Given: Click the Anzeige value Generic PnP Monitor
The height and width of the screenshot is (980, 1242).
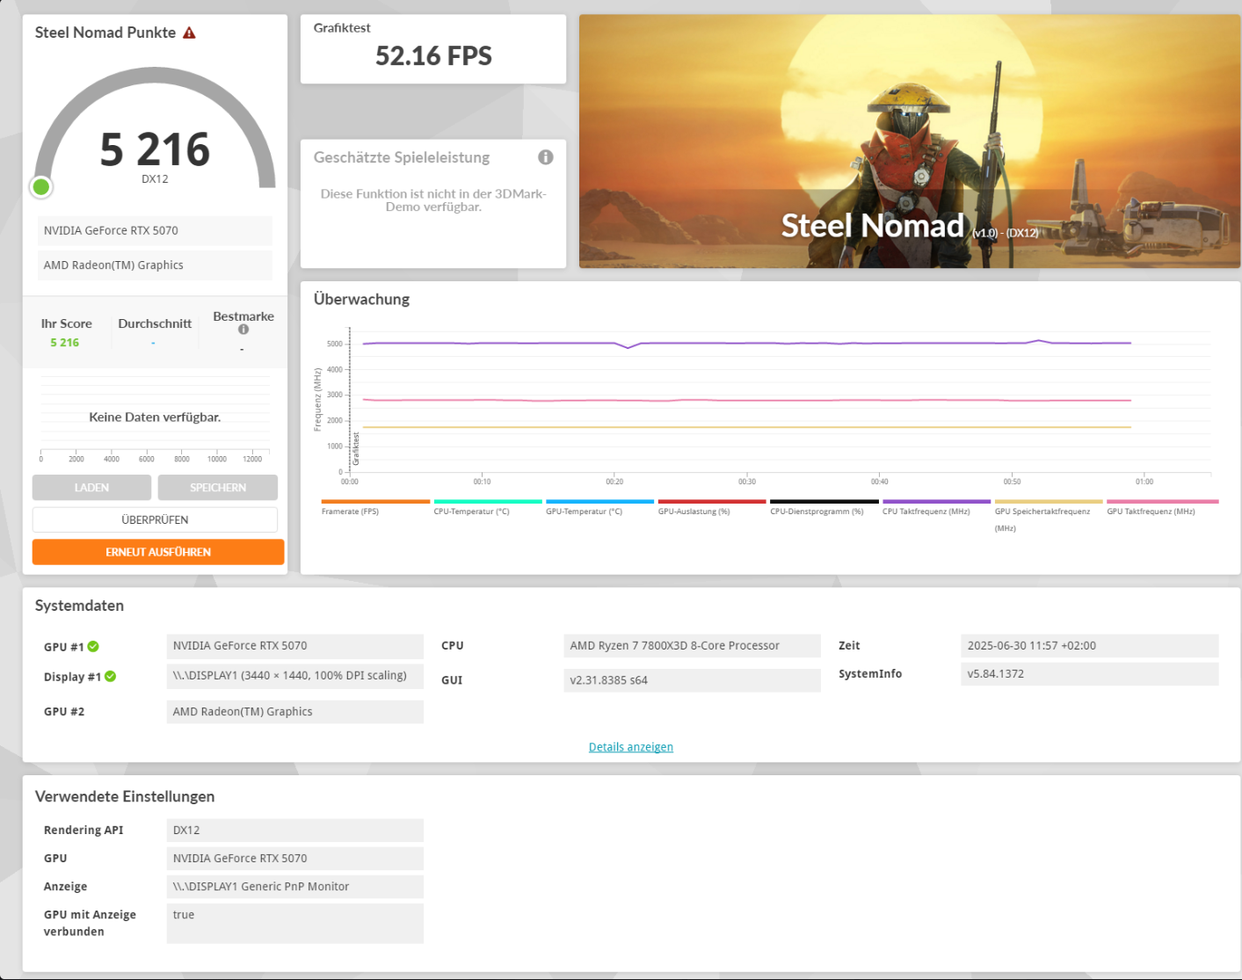Looking at the screenshot, I should [x=295, y=887].
